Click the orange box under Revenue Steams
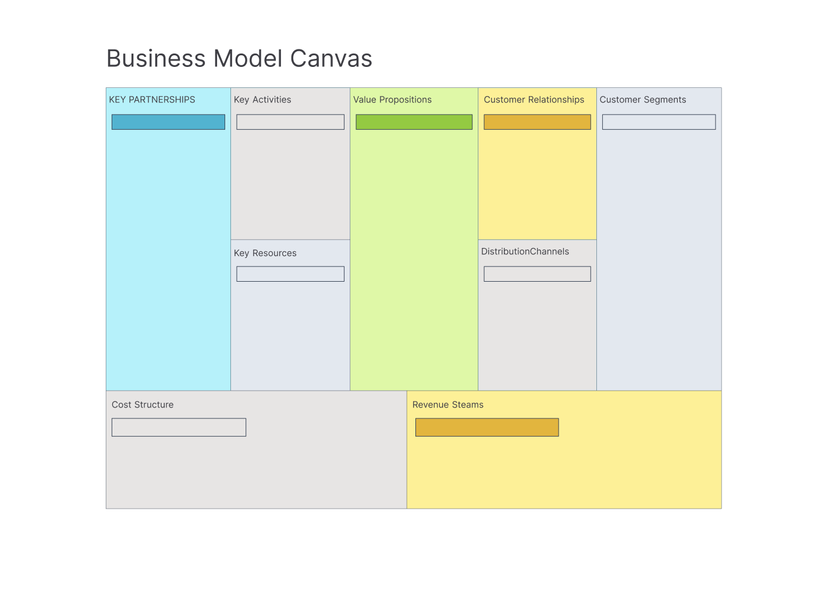The width and height of the screenshot is (825, 596). click(487, 427)
